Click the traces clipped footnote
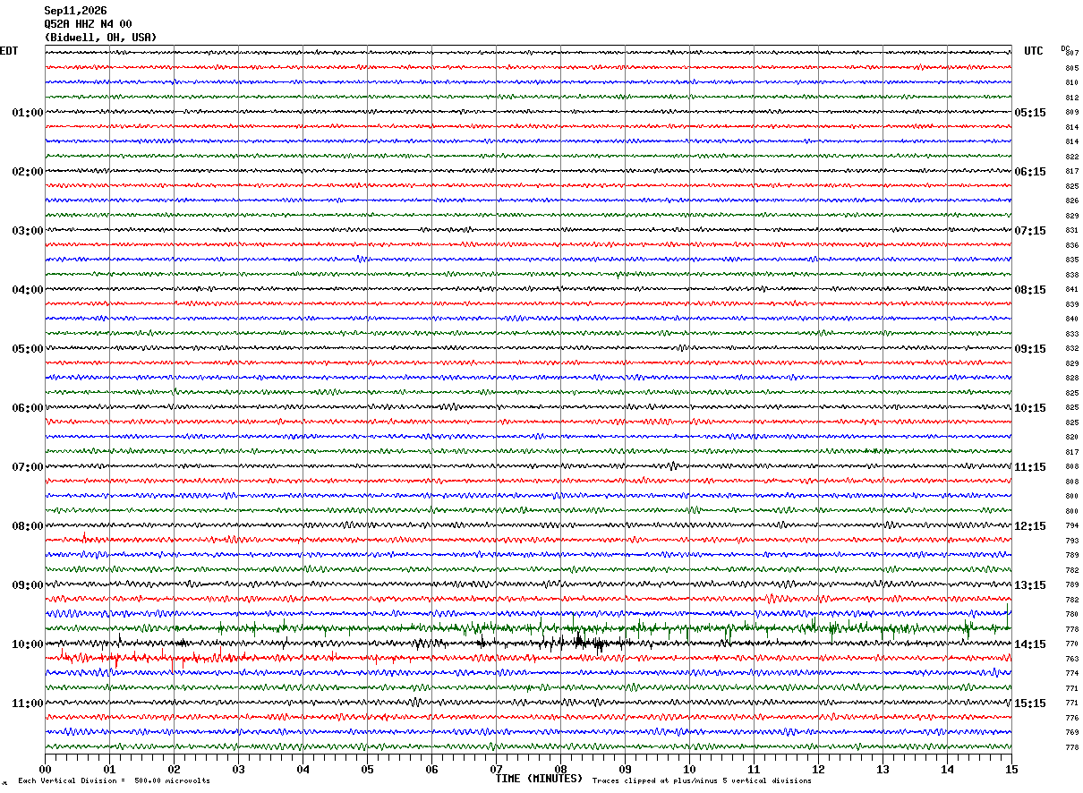1083x793 pixels. (x=702, y=780)
